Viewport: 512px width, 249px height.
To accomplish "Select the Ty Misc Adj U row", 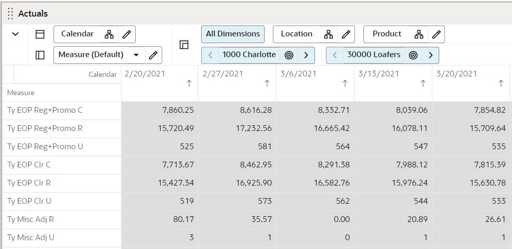I will [x=62, y=238].
